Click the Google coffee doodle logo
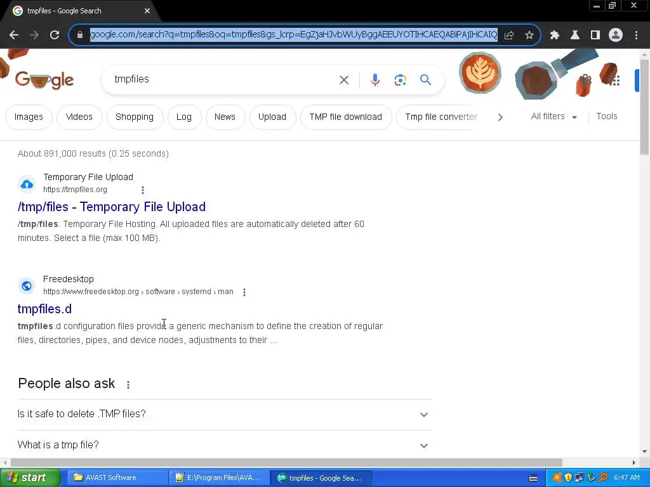The image size is (650, 487). coord(44,80)
